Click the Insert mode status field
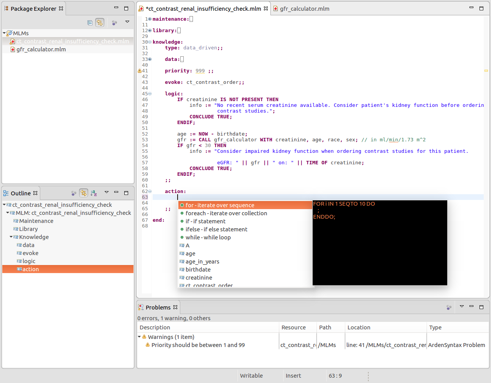Viewport: 491px width, 383px height. tap(293, 376)
